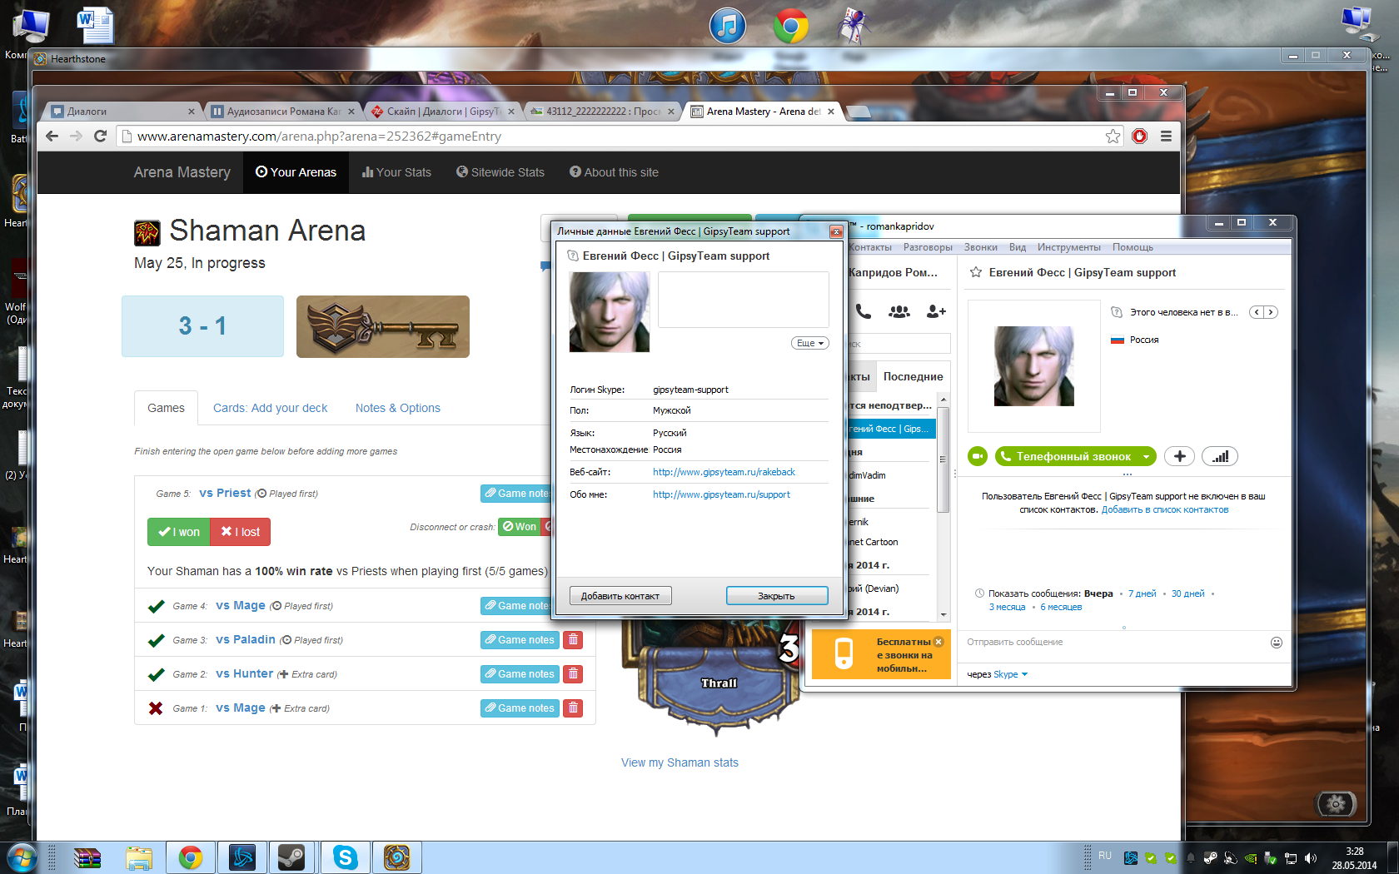Click the 'I won' button
The width and height of the screenshot is (1399, 874).
click(x=179, y=532)
